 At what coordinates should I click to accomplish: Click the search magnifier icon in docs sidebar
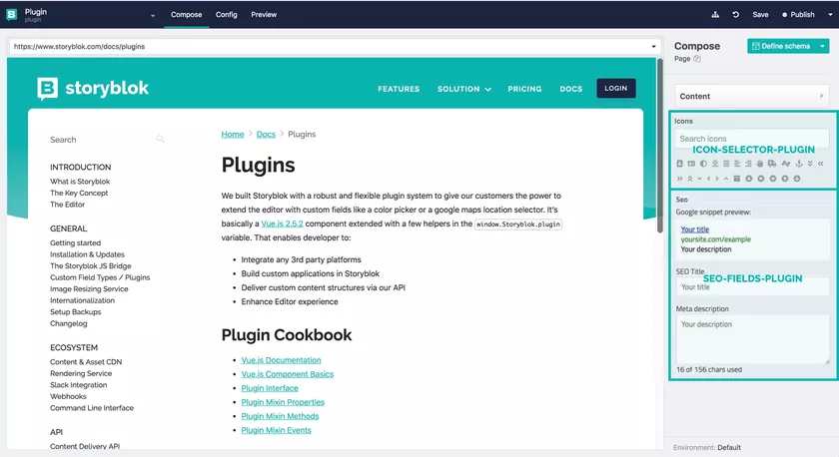pyautogui.click(x=161, y=139)
